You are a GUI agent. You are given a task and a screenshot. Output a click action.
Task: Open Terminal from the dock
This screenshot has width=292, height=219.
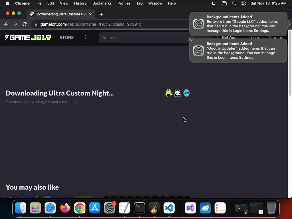tap(139, 208)
